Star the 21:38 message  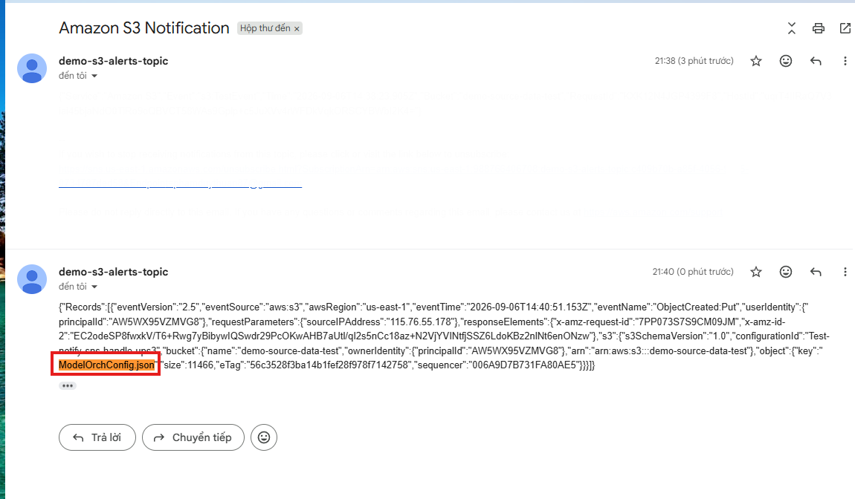pos(756,61)
